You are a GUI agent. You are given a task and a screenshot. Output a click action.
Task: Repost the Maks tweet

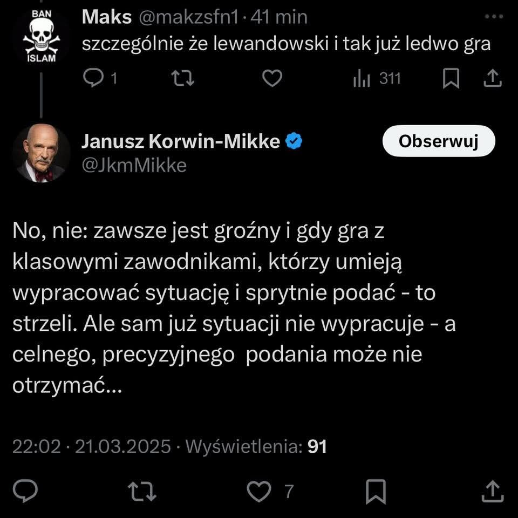[183, 78]
